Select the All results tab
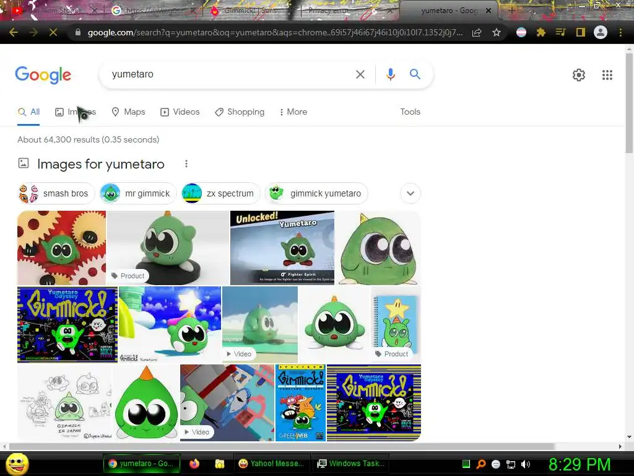 [28, 112]
